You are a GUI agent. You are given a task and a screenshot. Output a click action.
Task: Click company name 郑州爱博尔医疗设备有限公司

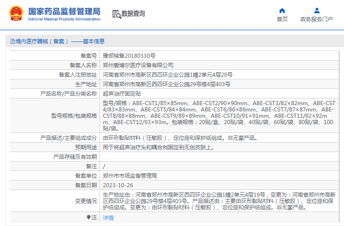point(138,65)
